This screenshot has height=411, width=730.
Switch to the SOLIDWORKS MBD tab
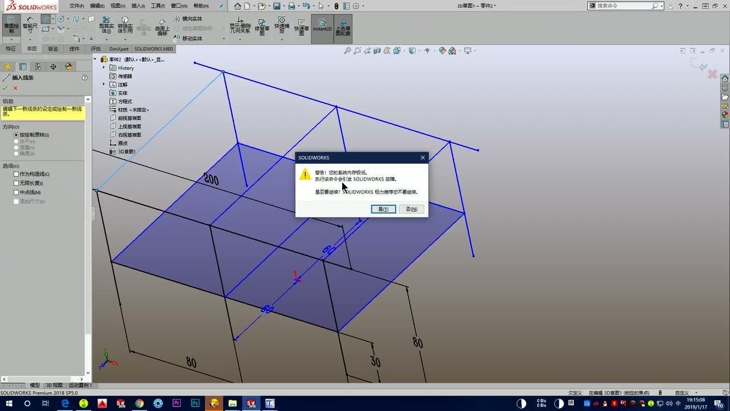pos(153,49)
